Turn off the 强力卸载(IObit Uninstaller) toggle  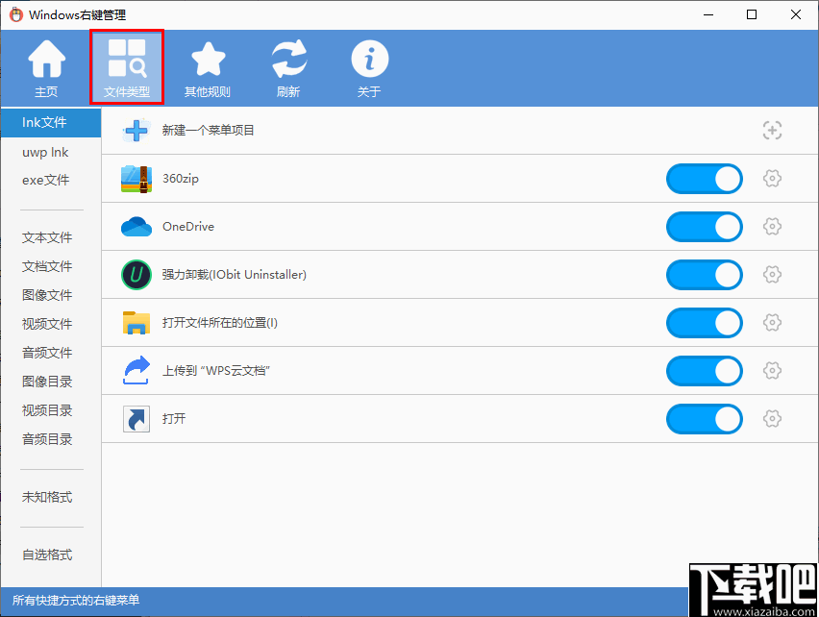704,275
